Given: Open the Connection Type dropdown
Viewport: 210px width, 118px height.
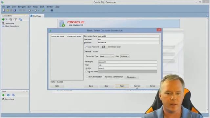Looking at the screenshot, I should click(x=107, y=56).
